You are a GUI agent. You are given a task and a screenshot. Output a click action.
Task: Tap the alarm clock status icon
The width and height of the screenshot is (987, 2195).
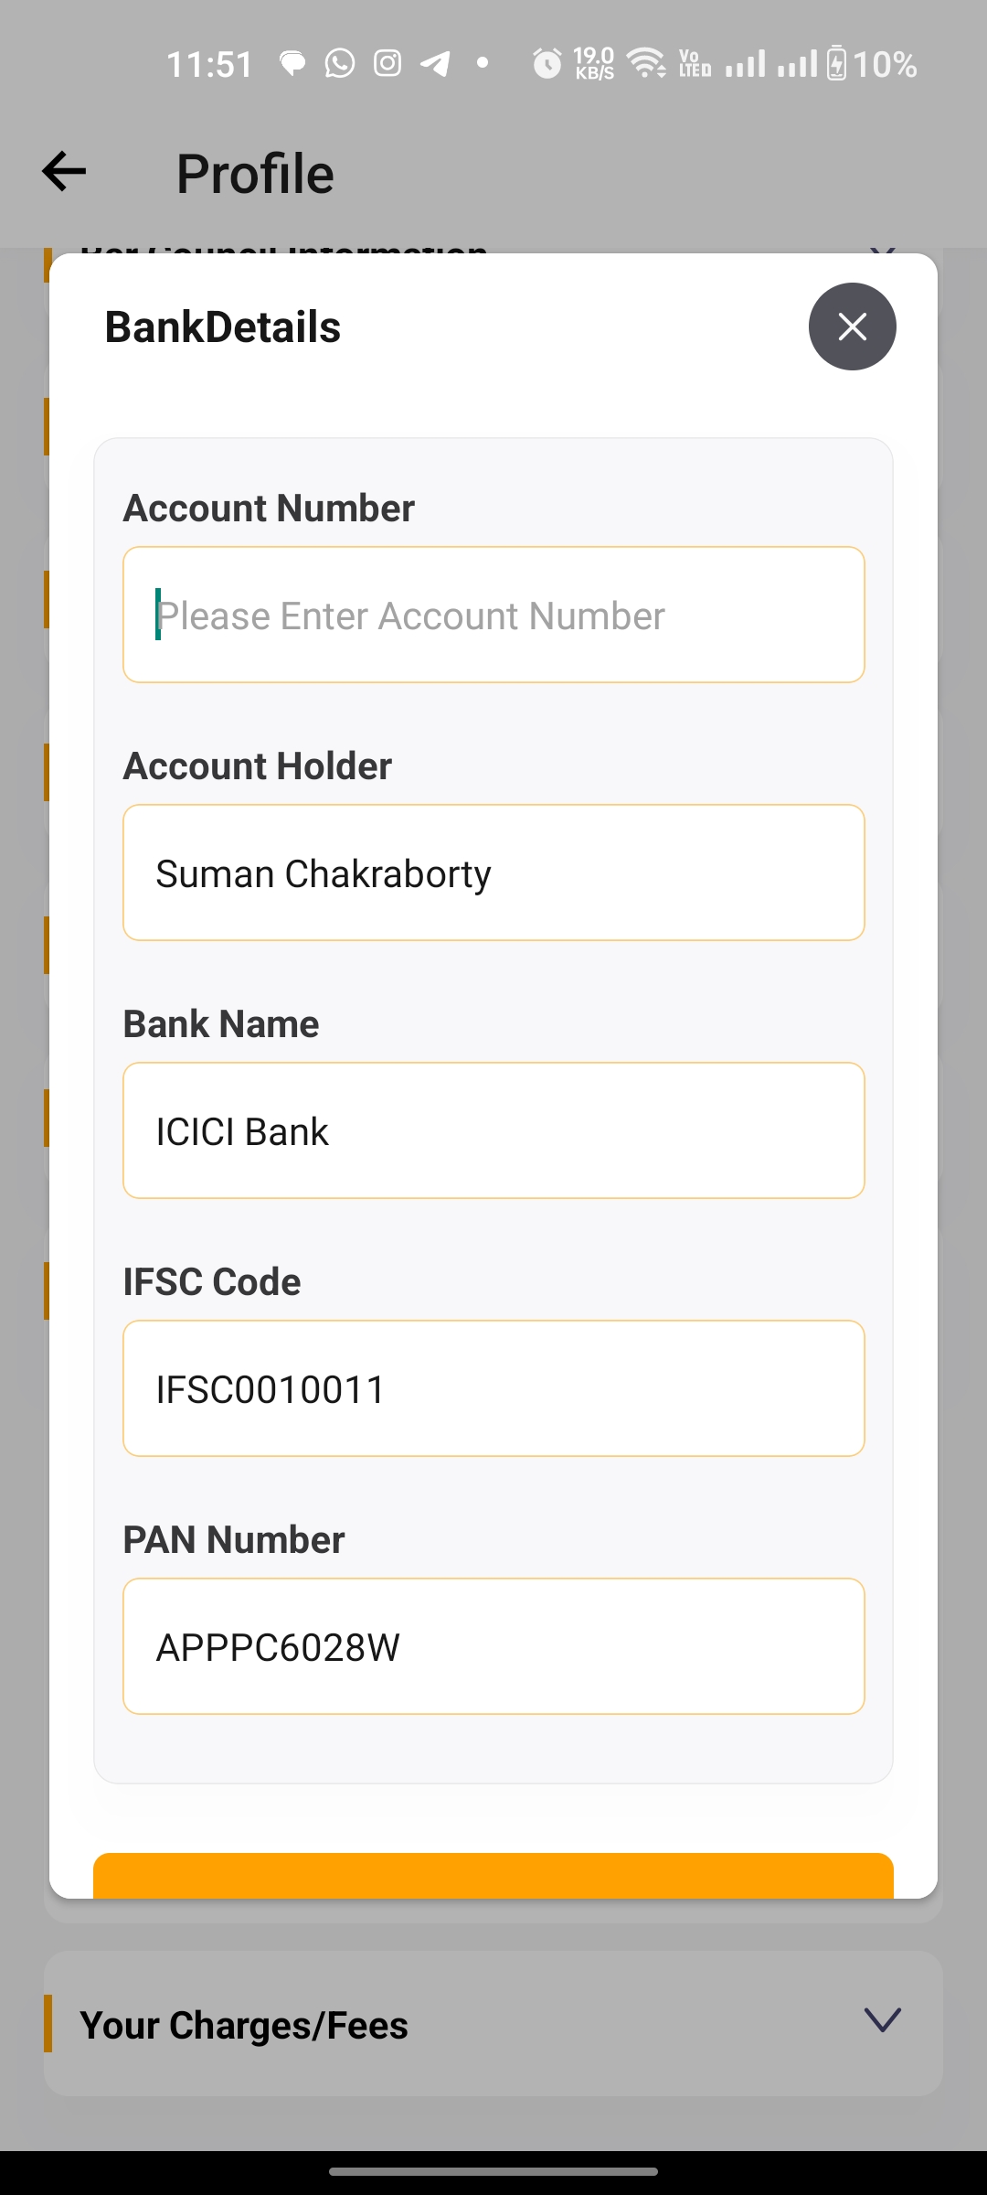547,64
